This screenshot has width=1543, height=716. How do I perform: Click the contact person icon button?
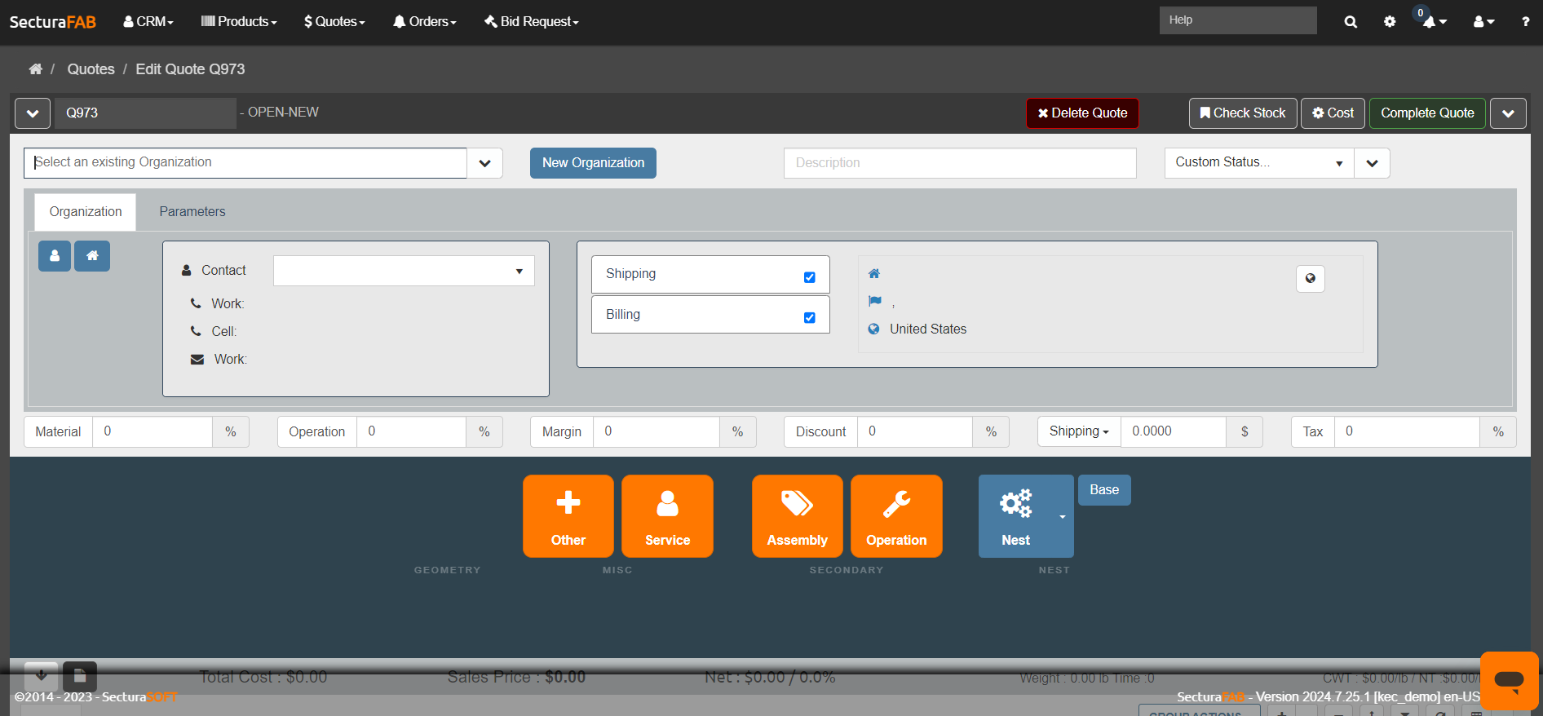pyautogui.click(x=55, y=256)
